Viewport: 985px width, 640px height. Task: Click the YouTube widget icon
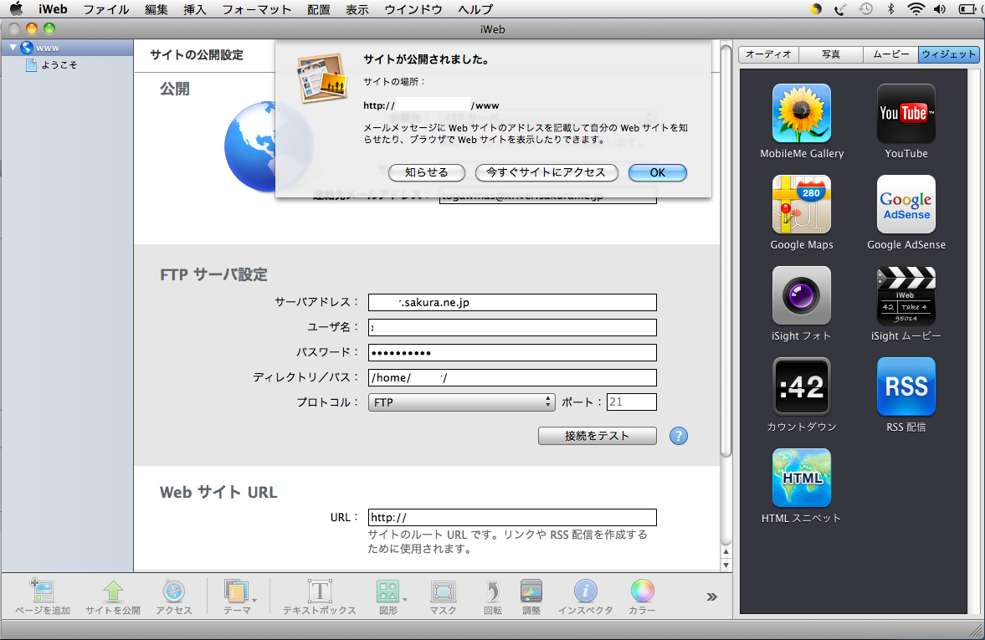pos(905,114)
